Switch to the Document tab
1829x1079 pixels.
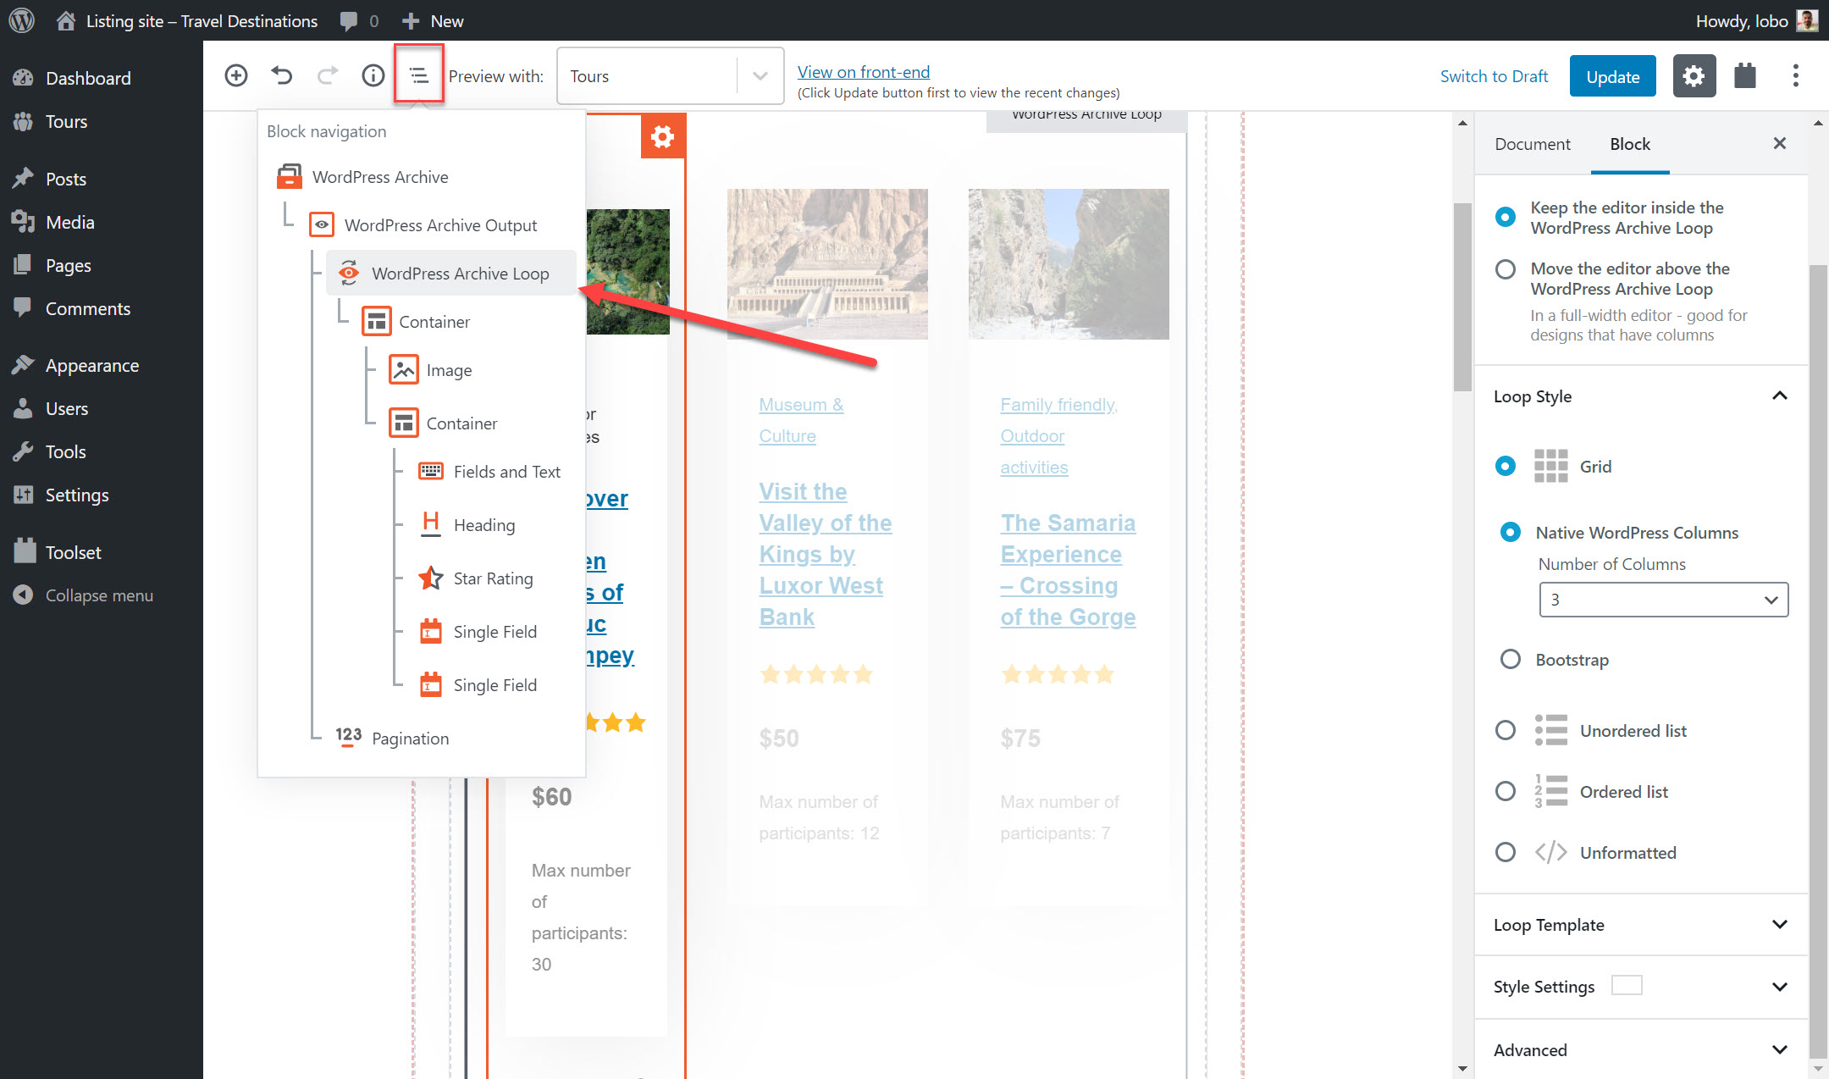pyautogui.click(x=1532, y=144)
